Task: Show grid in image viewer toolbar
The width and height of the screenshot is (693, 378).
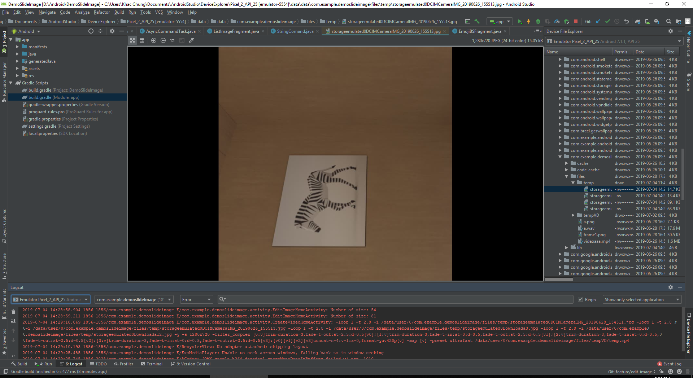Action: pos(142,40)
